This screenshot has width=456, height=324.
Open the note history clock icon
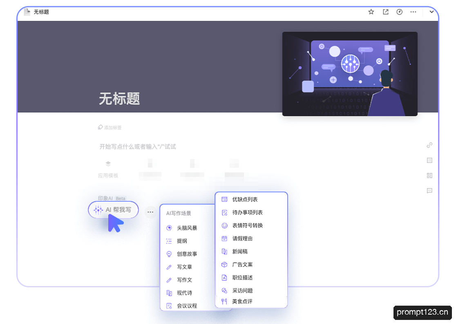pos(399,12)
